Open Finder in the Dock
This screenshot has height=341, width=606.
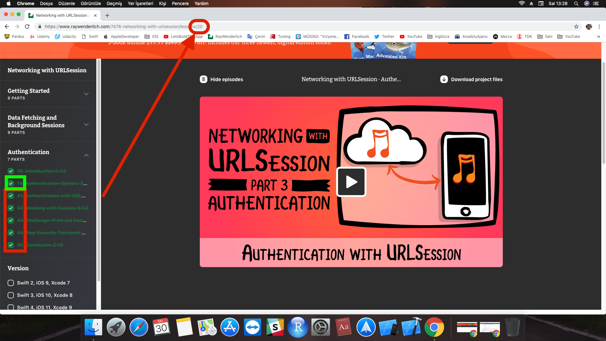pyautogui.click(x=93, y=327)
